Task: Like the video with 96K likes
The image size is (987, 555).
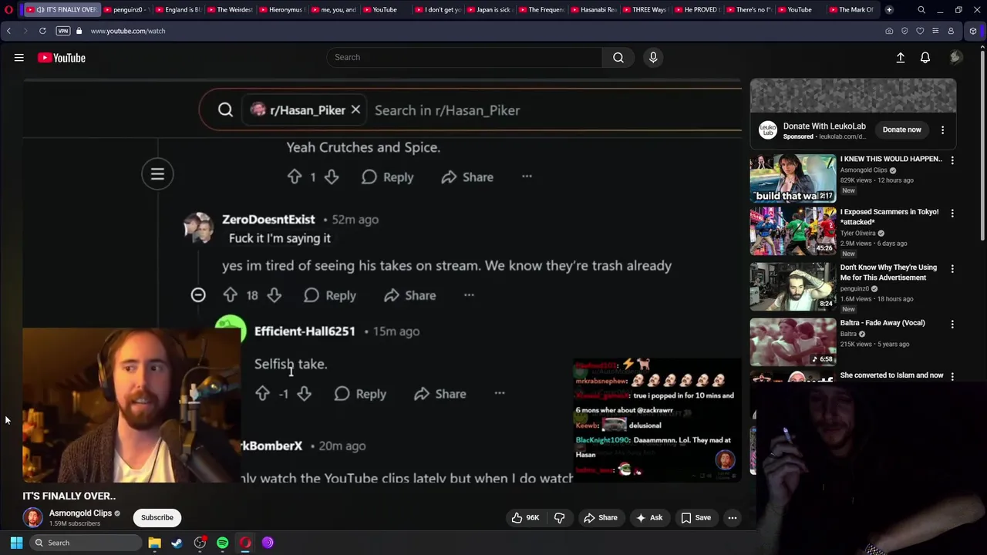Action: pos(525,517)
